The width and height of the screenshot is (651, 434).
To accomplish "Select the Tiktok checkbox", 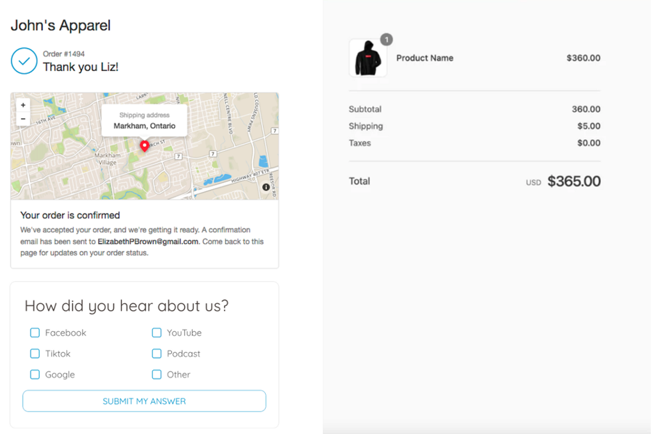I will coord(35,353).
